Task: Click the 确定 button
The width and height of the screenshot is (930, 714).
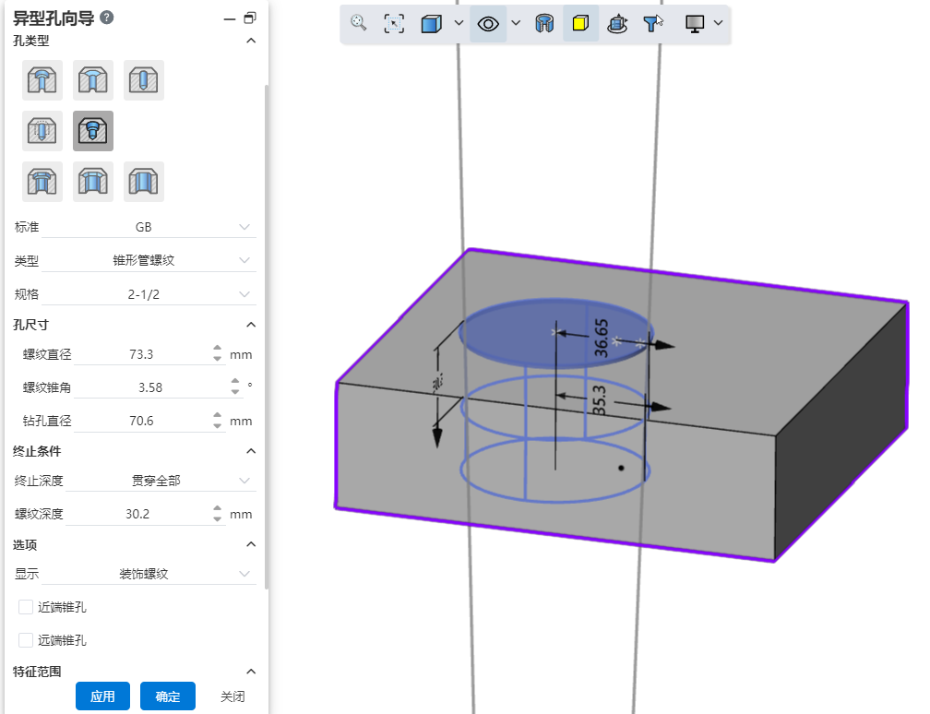Action: pyautogui.click(x=168, y=696)
